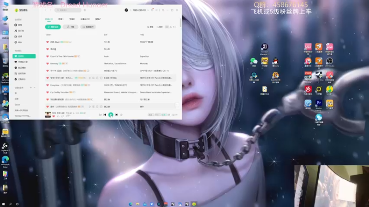The height and width of the screenshot is (207, 369).
Task: Open the local and downloads sidebar item
Action: pos(21,62)
